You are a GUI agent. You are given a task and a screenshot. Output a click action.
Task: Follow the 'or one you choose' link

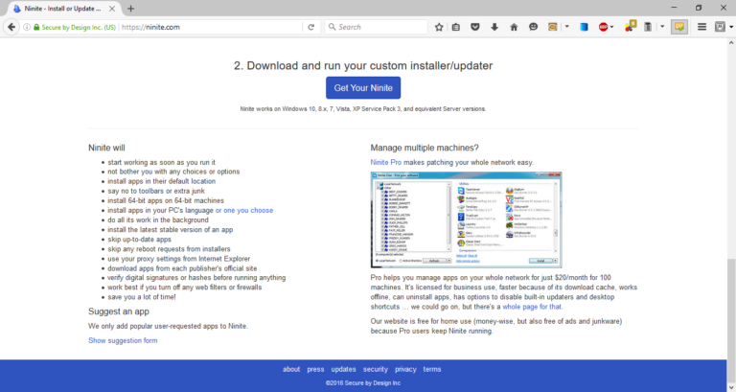(244, 210)
